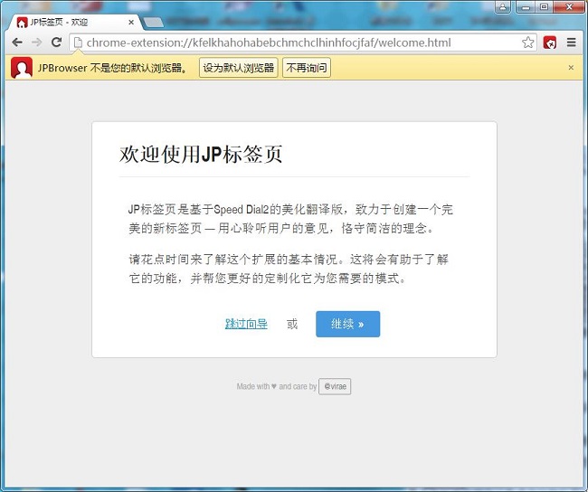Close the JP标签页 tab
Screen dimensions: 588x492
[130, 22]
